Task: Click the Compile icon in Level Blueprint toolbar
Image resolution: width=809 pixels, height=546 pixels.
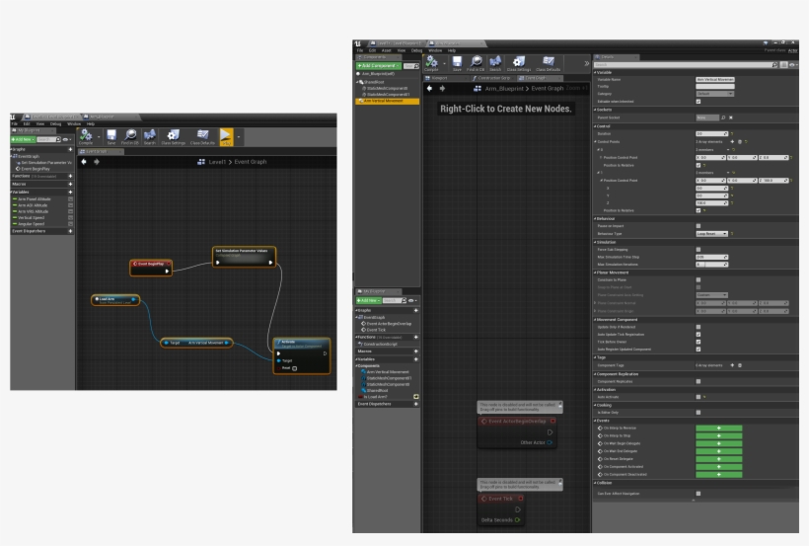Action: tap(86, 136)
